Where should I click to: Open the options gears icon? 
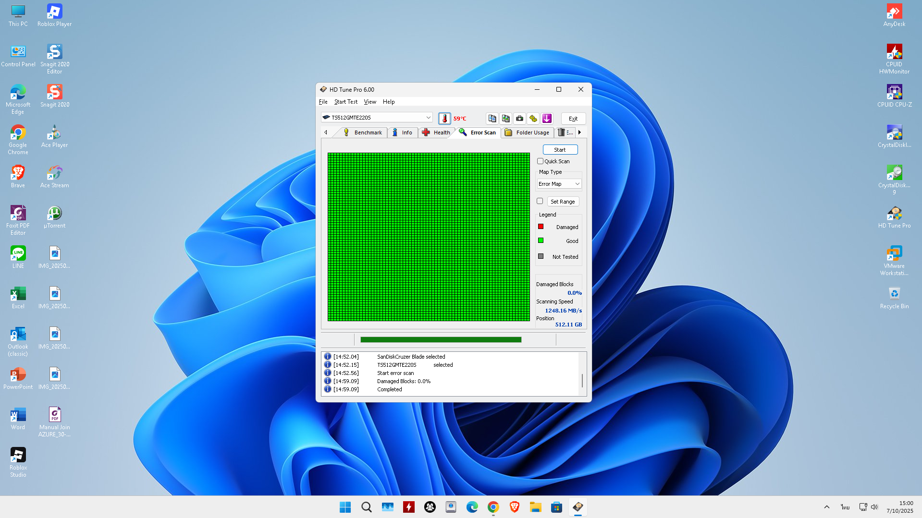tap(533, 119)
